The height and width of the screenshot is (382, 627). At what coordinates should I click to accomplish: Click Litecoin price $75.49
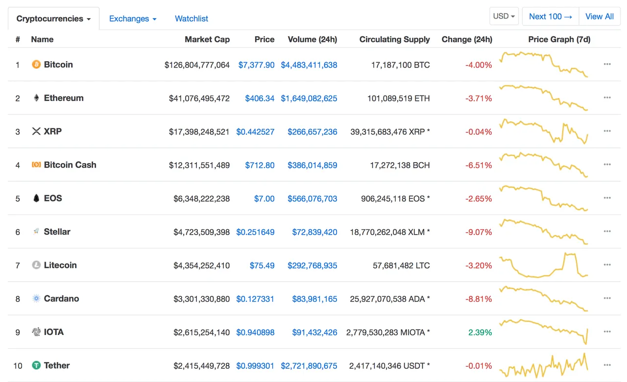tap(262, 265)
